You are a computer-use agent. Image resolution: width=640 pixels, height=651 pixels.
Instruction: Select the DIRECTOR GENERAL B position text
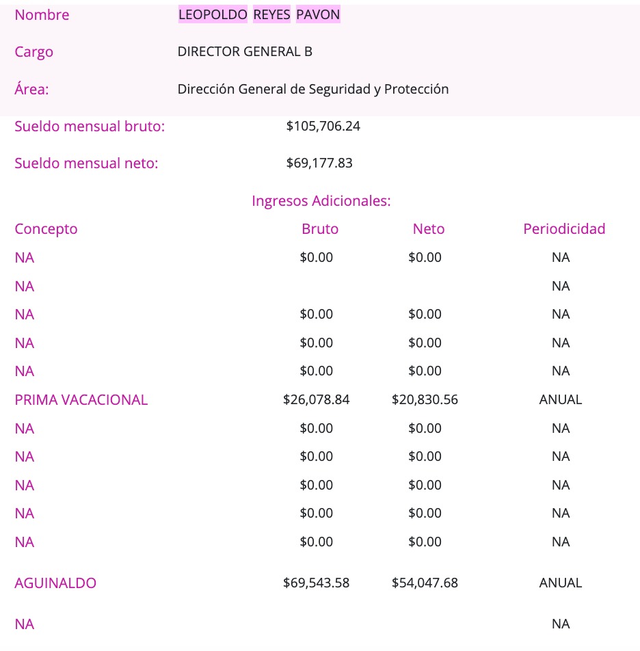pyautogui.click(x=245, y=52)
